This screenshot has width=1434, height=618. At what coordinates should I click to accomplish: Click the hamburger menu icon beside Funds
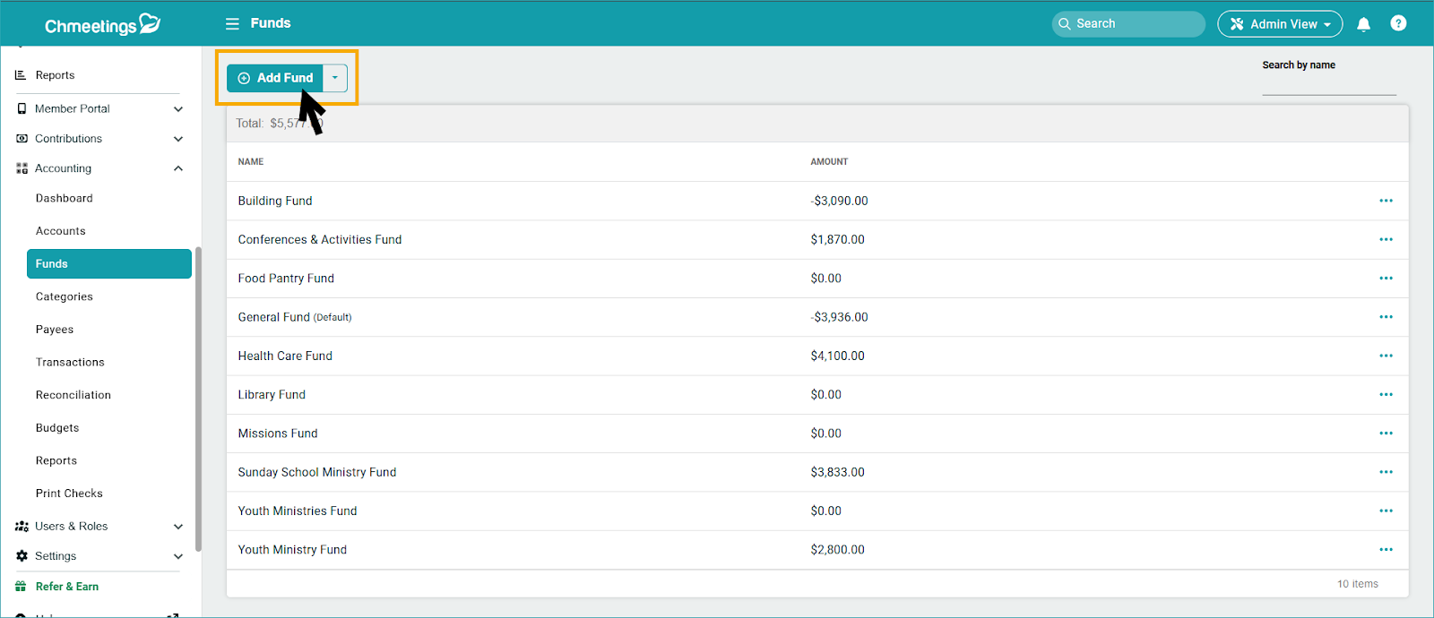coord(232,24)
